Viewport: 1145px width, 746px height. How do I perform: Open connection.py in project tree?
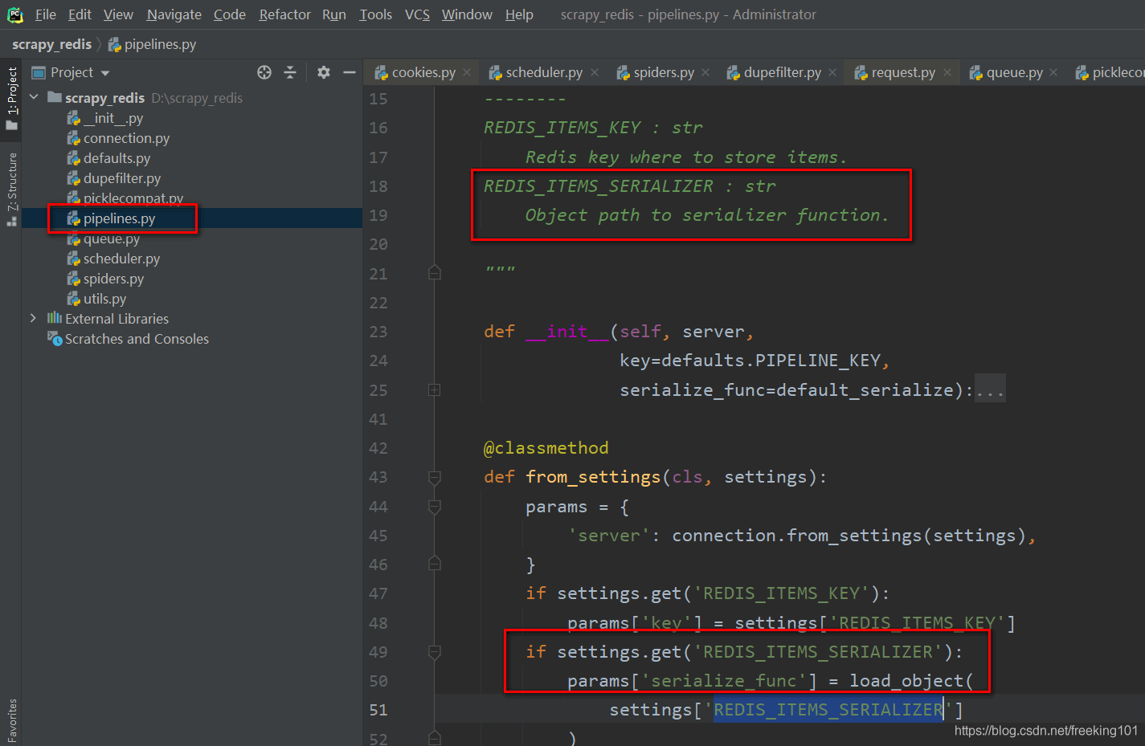(126, 138)
